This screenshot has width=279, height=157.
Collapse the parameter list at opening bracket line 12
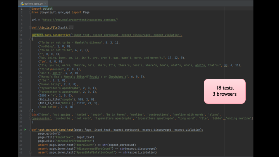coord(30,39)
